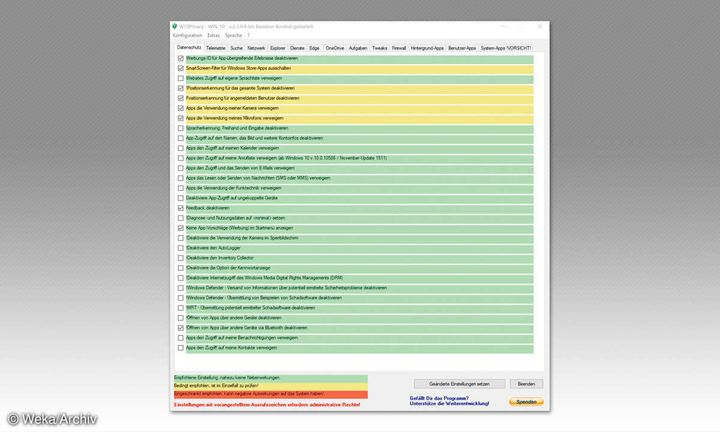Switch to the Suche tab
The width and height of the screenshot is (720, 432).
click(236, 48)
